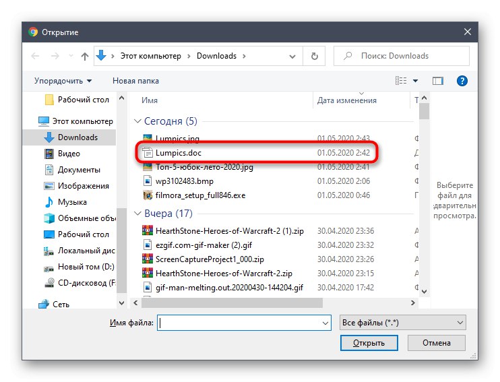Select 'Downloads' in address breadcrumb
500x382 pixels.
pos(216,56)
